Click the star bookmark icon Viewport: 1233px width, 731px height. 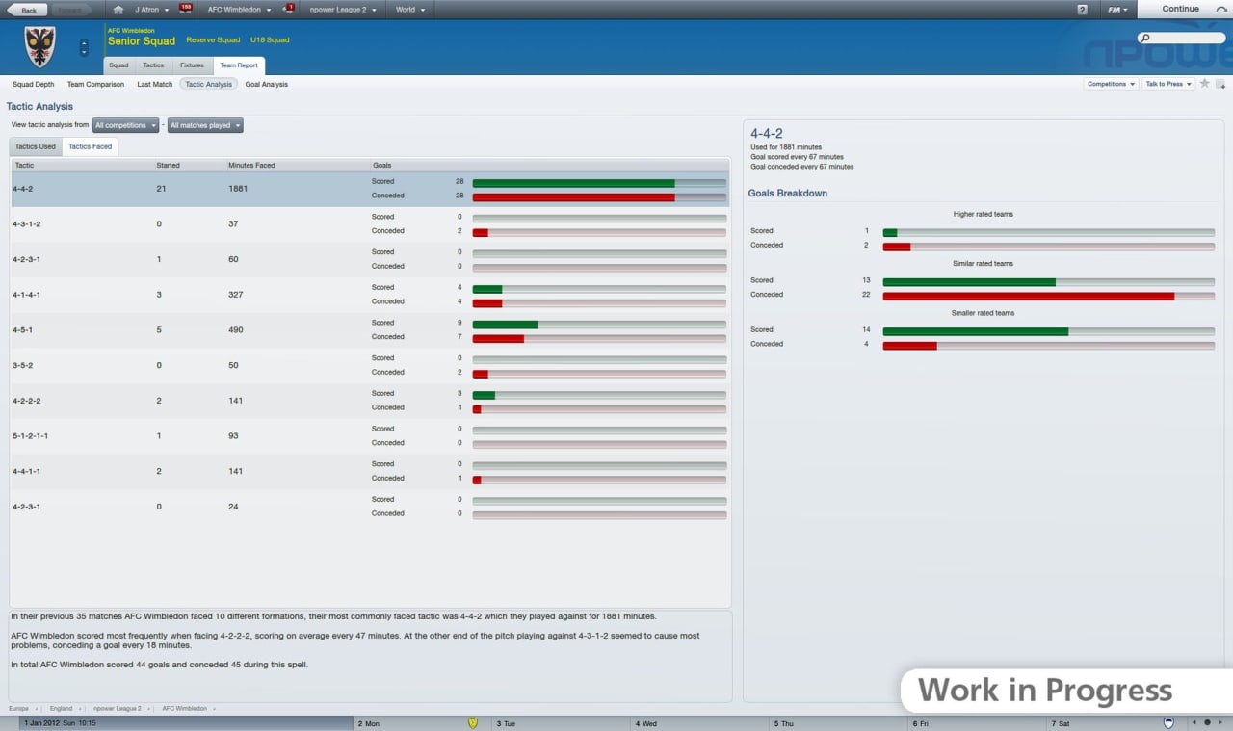pos(1204,84)
